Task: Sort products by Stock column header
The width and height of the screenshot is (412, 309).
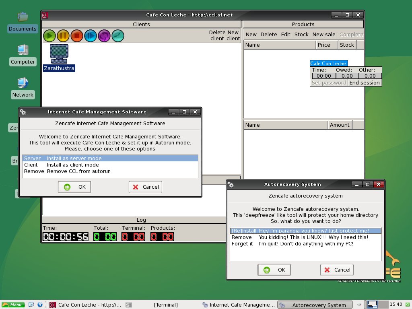Action: point(347,45)
